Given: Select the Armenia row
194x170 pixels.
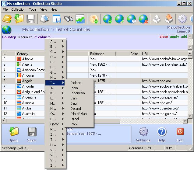Looking at the screenshot, I should [x=94, y=103].
